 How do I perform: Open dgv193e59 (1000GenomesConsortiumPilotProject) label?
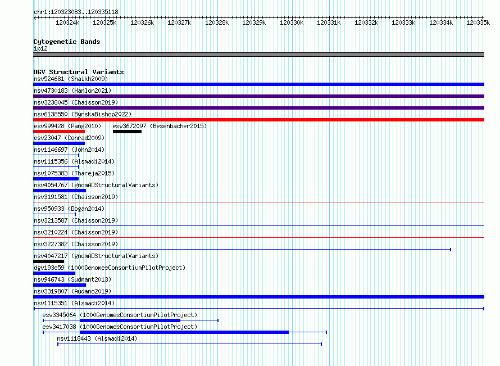coord(110,268)
